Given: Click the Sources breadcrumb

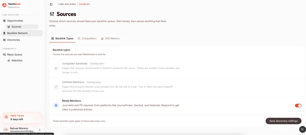Looking at the screenshot, I should coord(84,4).
